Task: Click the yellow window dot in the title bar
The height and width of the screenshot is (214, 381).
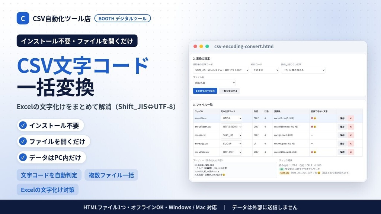Action: pos(201,46)
